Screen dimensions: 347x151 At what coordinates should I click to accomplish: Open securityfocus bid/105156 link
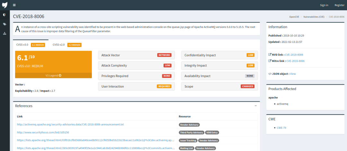point(43,132)
